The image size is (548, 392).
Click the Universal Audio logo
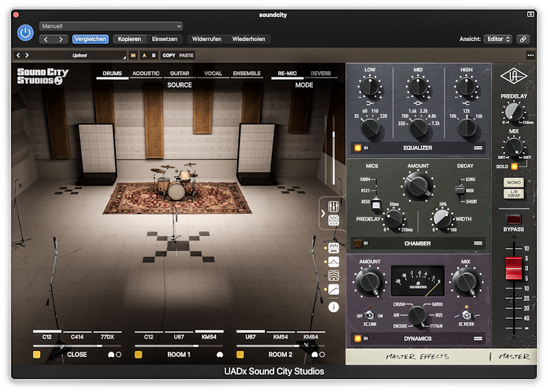pos(514,77)
